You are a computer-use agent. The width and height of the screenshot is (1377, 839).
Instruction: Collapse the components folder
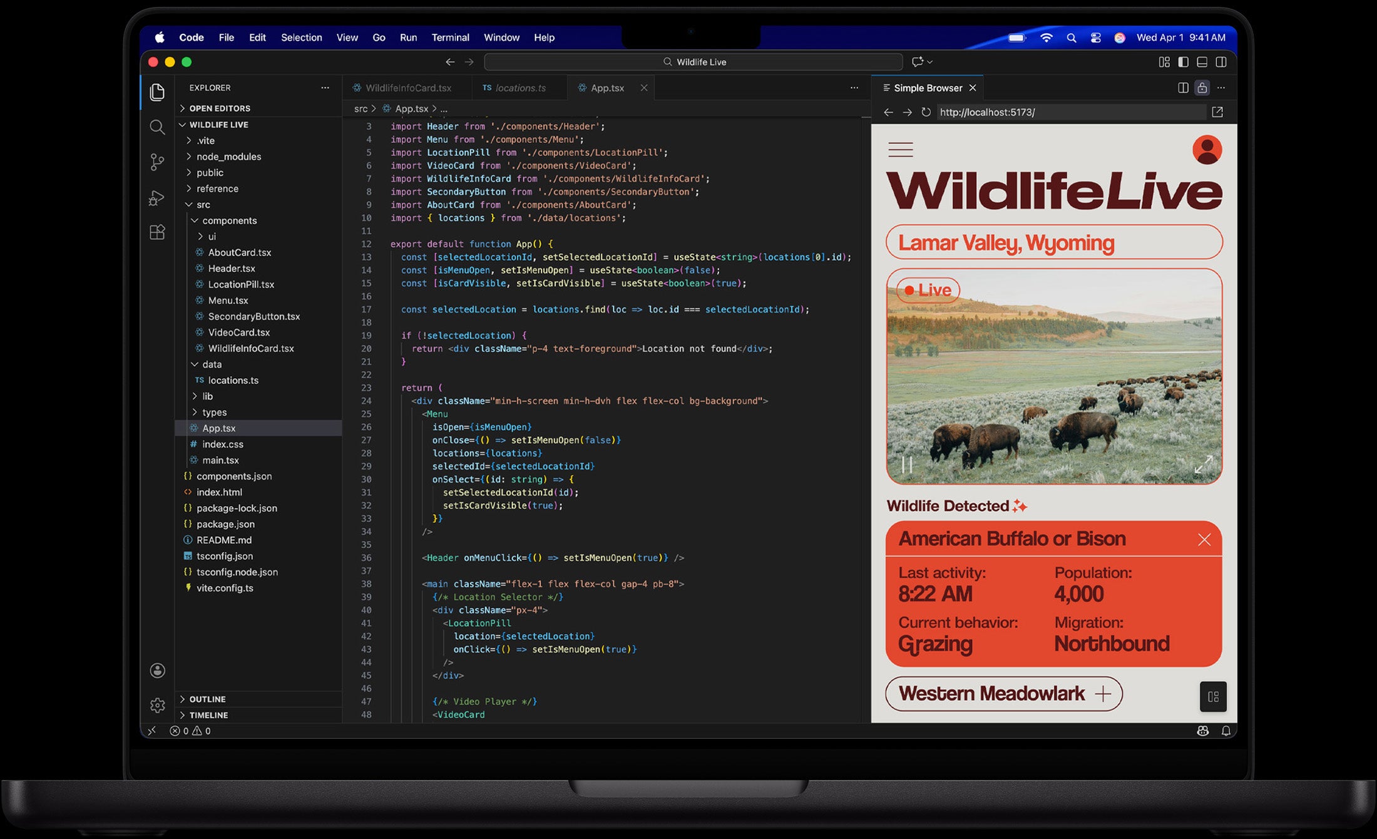[229, 220]
